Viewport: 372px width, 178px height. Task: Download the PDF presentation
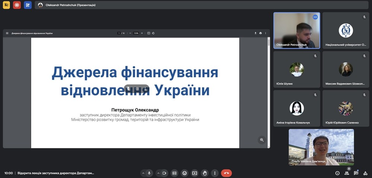coord(256,33)
